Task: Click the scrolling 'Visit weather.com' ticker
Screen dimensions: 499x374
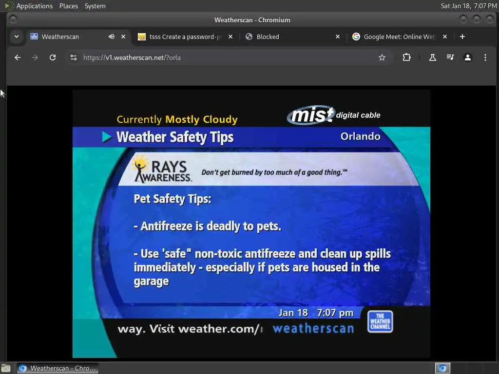Action: pyautogui.click(x=191, y=329)
